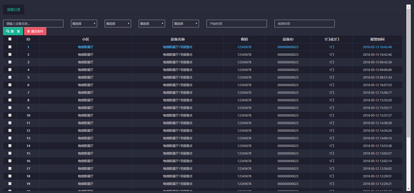Switch to the 报警记录 tab
The height and width of the screenshot is (193, 414).
[14, 10]
